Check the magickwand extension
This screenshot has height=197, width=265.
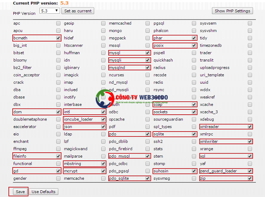tap(103, 149)
